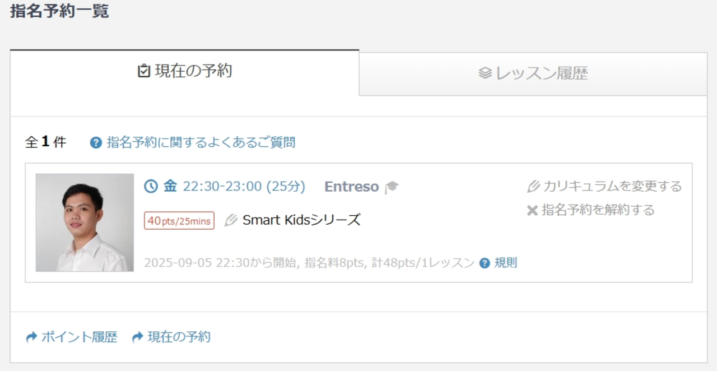Click カリキュラムを変更する link
This screenshot has width=717, height=371.
point(612,186)
